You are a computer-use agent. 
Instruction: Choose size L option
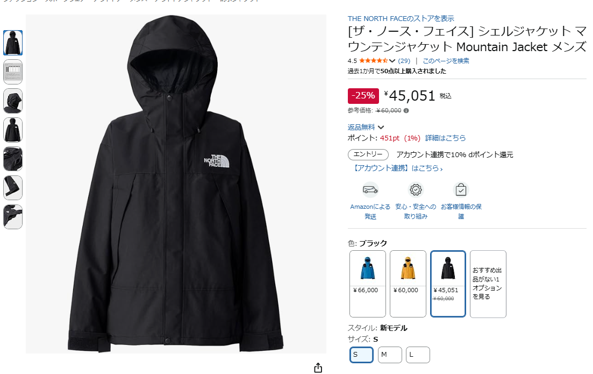(x=418, y=355)
